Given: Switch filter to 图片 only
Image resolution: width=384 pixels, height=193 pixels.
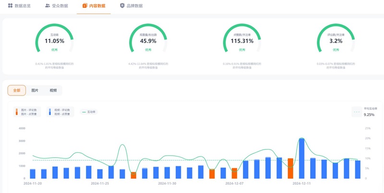Looking at the screenshot, I should [x=35, y=90].
